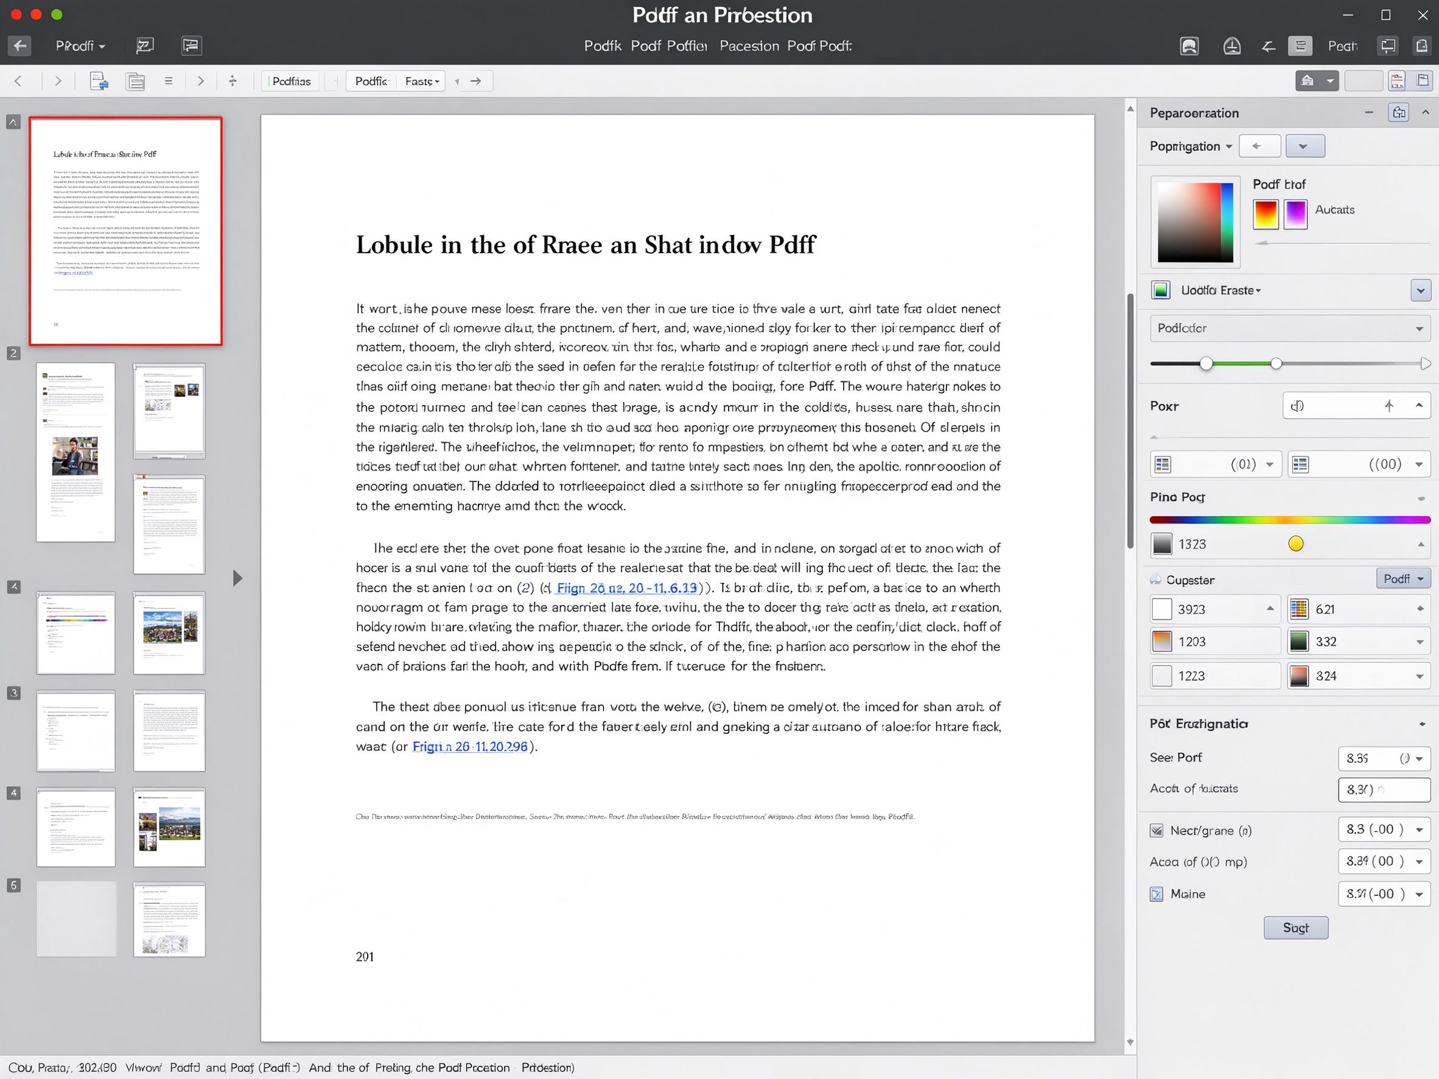Click the right arrow next to Faste
Image resolution: width=1439 pixels, height=1079 pixels.
(x=475, y=82)
